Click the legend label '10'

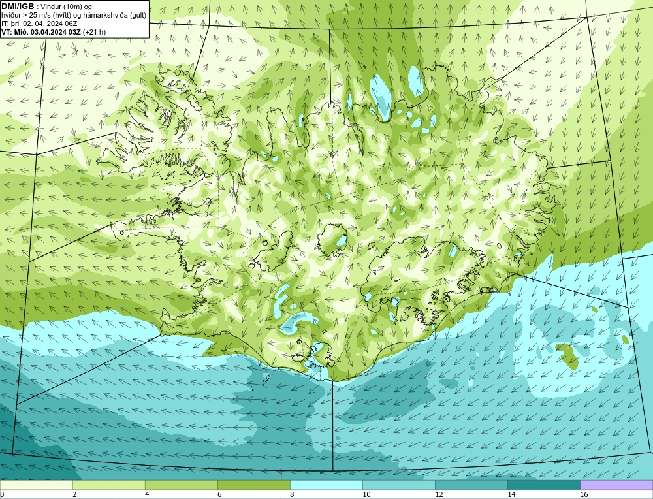[366, 494]
